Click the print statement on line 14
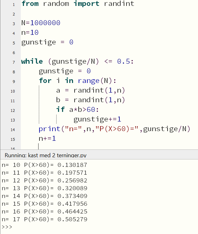This screenshot has width=198, height=234. (114, 129)
